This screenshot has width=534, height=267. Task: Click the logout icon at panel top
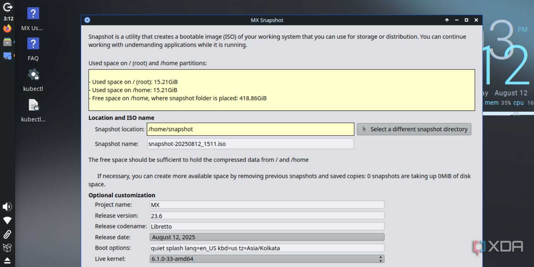(7, 7)
